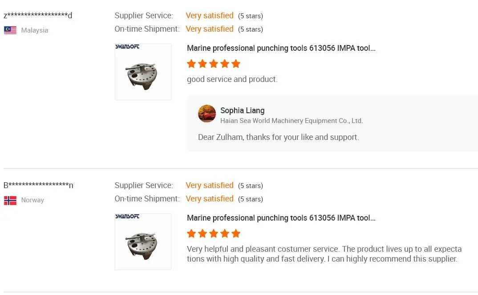Click Haian Sea World Machinery company name
The width and height of the screenshot is (478, 295).
click(x=292, y=121)
